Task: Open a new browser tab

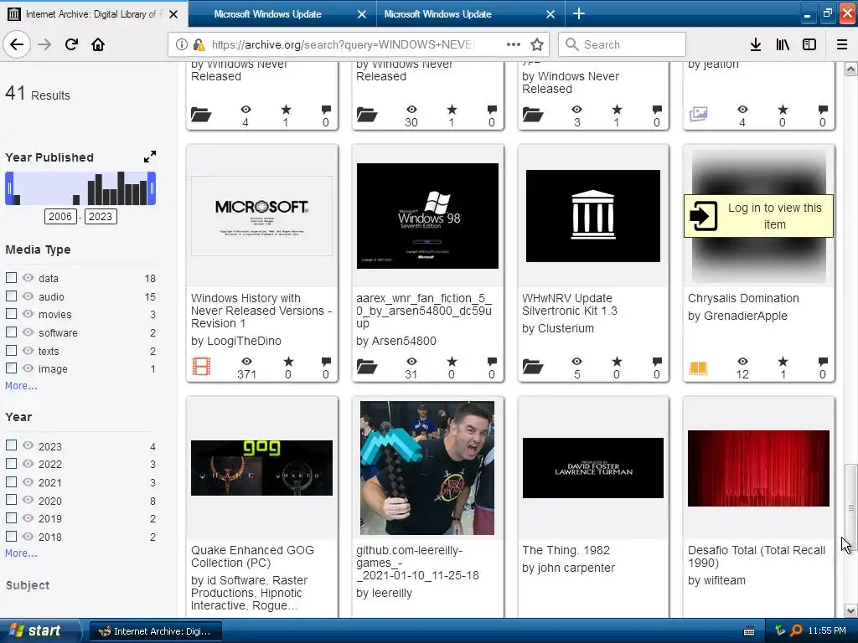Action: (578, 13)
